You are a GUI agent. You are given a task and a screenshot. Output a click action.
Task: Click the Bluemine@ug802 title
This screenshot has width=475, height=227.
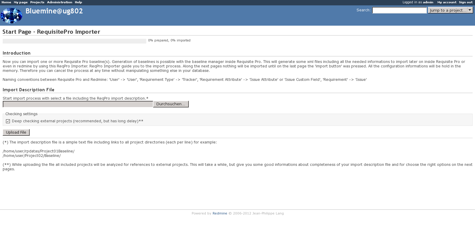54,11
